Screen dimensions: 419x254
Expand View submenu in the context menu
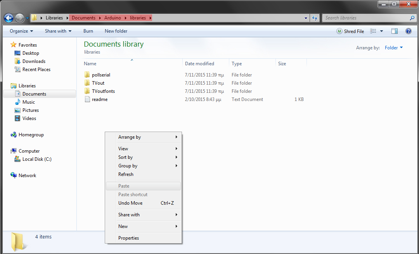pyautogui.click(x=144, y=149)
